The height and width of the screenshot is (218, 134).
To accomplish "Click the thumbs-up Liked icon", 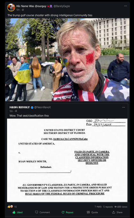I will pyautogui.click(x=14, y=212).
